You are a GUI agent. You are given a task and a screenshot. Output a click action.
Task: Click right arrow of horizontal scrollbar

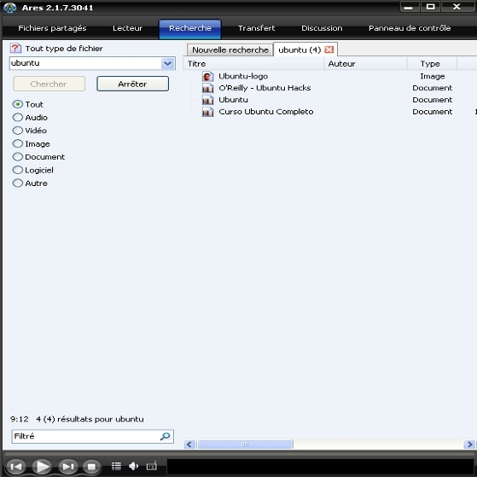(469, 445)
